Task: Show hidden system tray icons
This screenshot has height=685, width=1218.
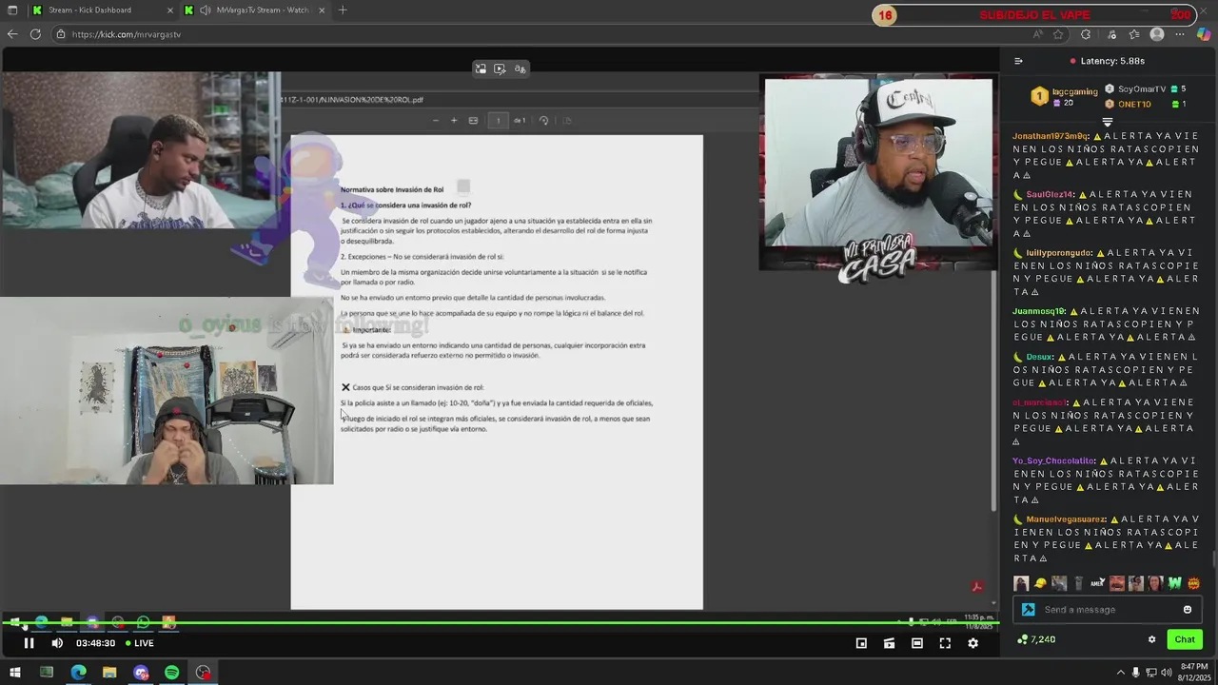Action: coord(1120,673)
